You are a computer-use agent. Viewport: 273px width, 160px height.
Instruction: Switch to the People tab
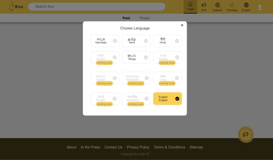145,18
